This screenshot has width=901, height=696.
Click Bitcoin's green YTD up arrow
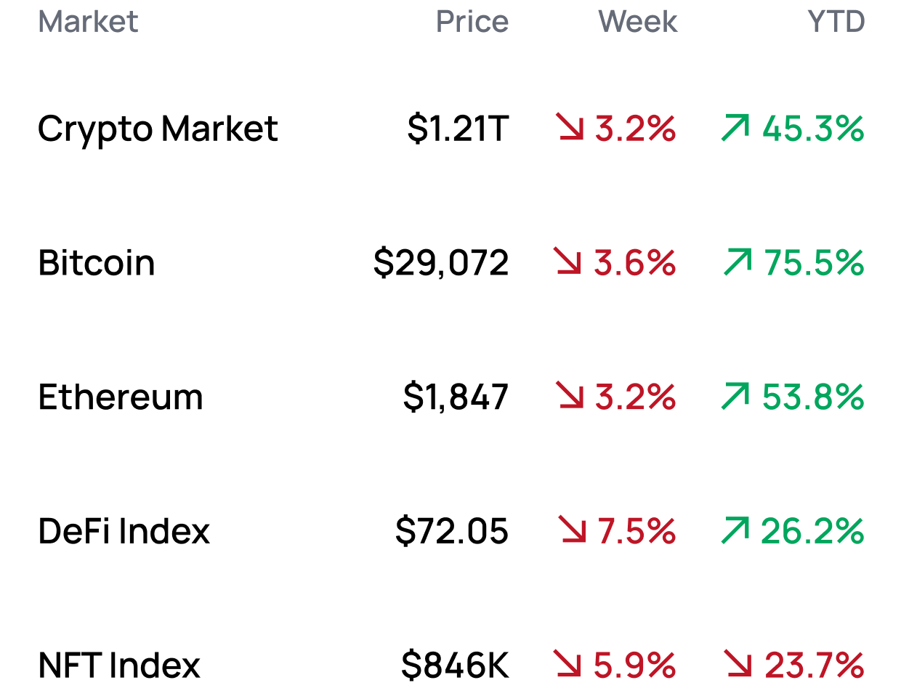tap(738, 262)
